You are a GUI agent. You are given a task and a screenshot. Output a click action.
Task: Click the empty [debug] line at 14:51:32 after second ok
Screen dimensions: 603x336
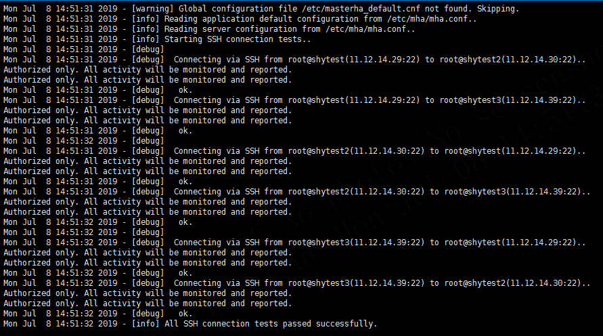point(84,140)
